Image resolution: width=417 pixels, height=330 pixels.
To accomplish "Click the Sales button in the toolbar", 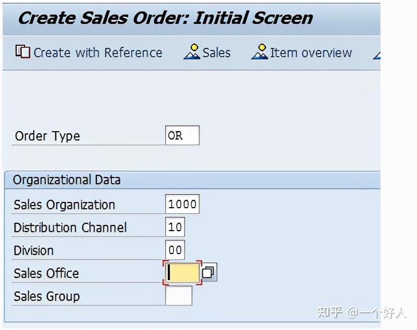I will click(x=207, y=52).
